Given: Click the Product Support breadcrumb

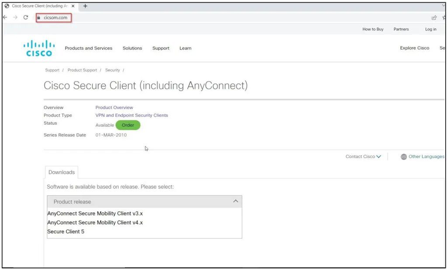Looking at the screenshot, I should click(82, 70).
